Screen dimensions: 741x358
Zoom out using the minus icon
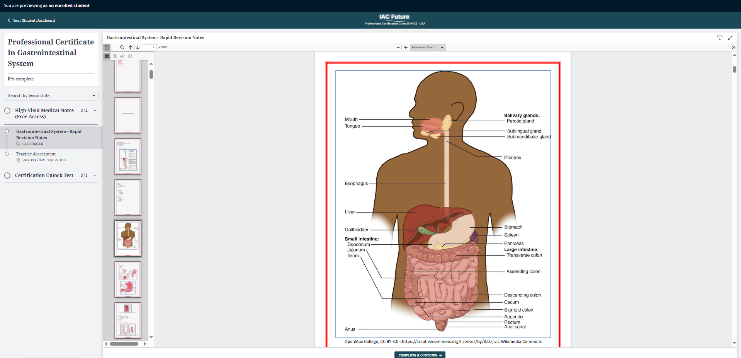click(398, 48)
